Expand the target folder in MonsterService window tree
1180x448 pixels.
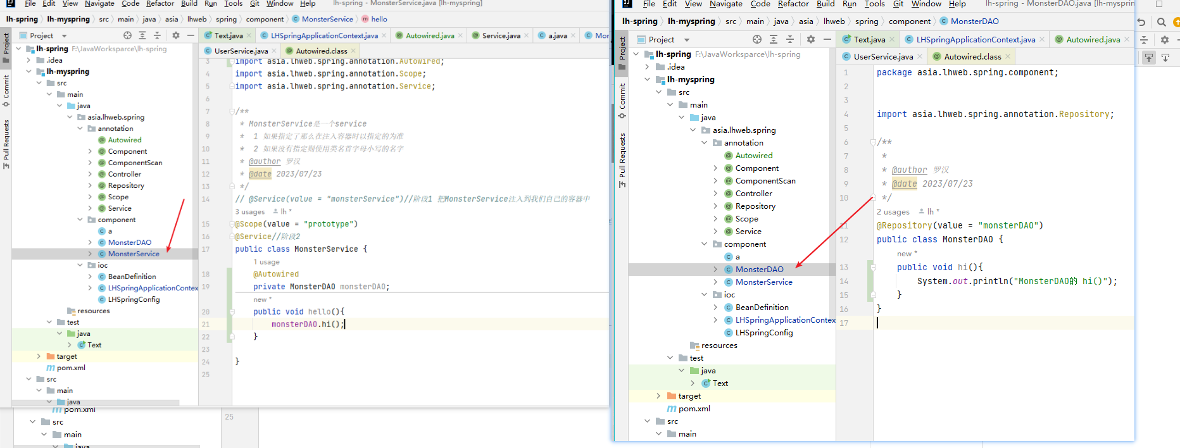[39, 356]
